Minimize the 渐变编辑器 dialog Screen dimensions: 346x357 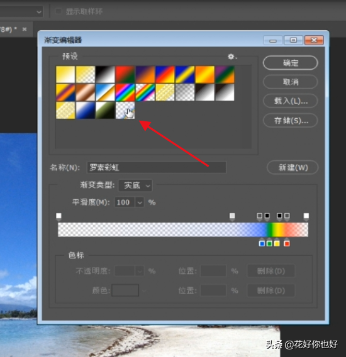click(x=273, y=40)
